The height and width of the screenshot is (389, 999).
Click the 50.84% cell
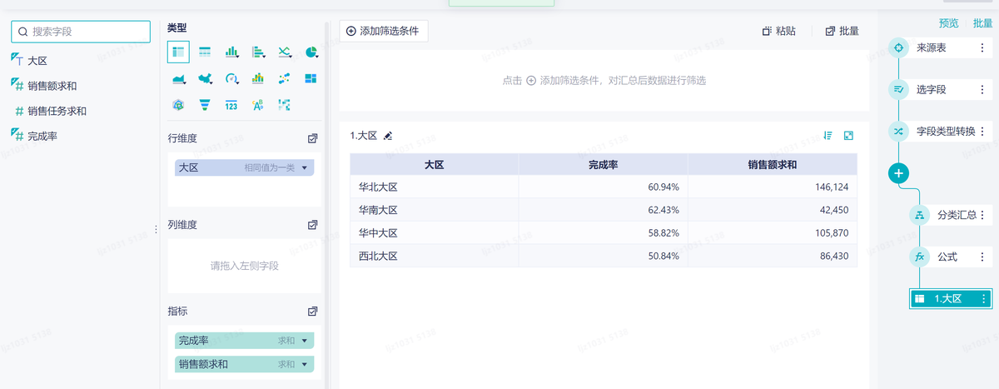[x=603, y=257]
